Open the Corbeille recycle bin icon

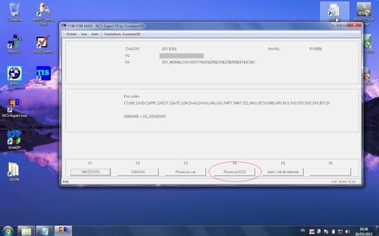14,12
